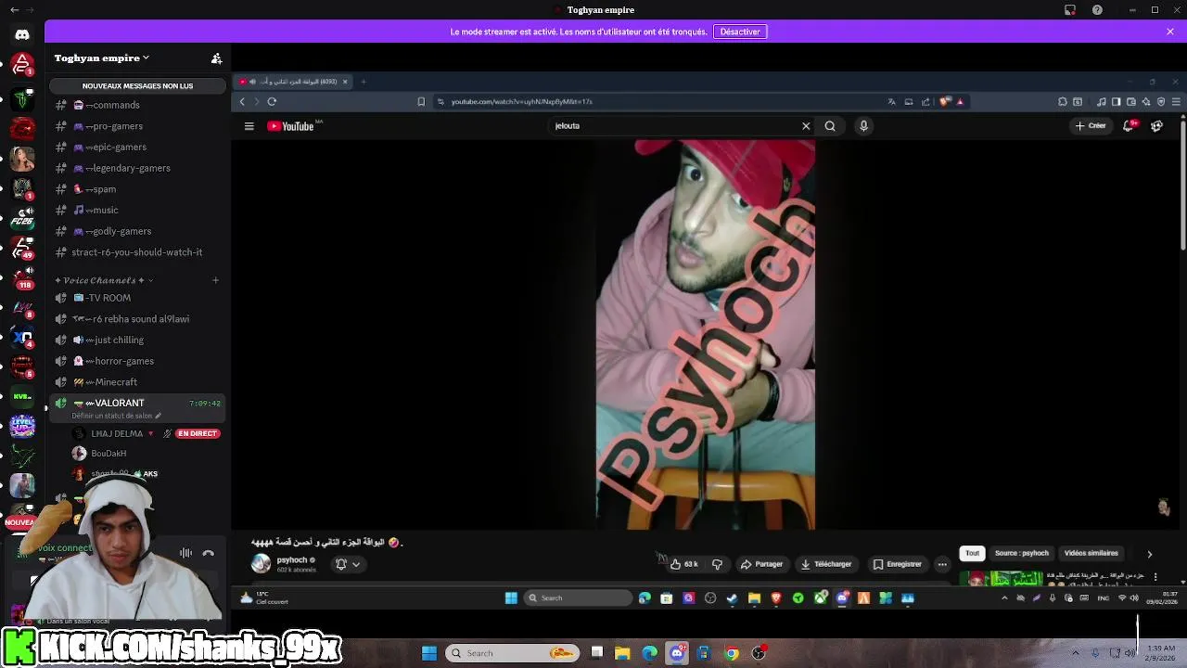Disconnect from voice with hang-up icon
This screenshot has height=668, width=1187.
click(x=209, y=553)
